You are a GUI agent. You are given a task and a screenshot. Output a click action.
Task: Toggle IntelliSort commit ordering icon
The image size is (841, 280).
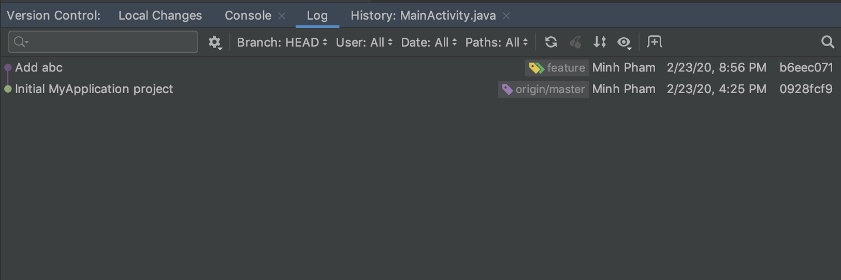pyautogui.click(x=600, y=42)
